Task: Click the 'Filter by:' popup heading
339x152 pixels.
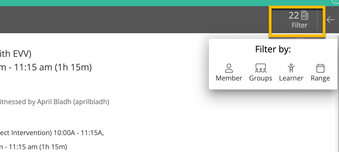Action: click(273, 50)
